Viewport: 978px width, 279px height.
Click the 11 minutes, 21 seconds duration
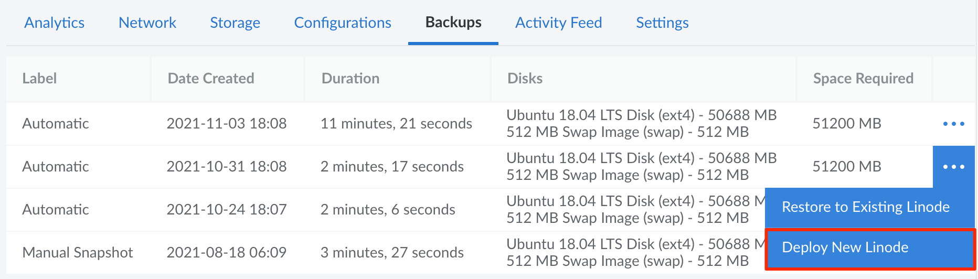pos(396,124)
